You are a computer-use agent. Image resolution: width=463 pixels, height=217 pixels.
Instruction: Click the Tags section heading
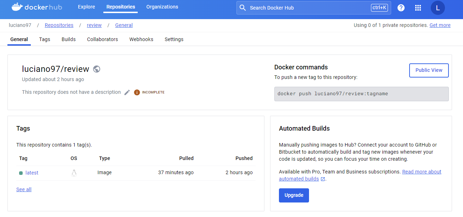click(23, 129)
